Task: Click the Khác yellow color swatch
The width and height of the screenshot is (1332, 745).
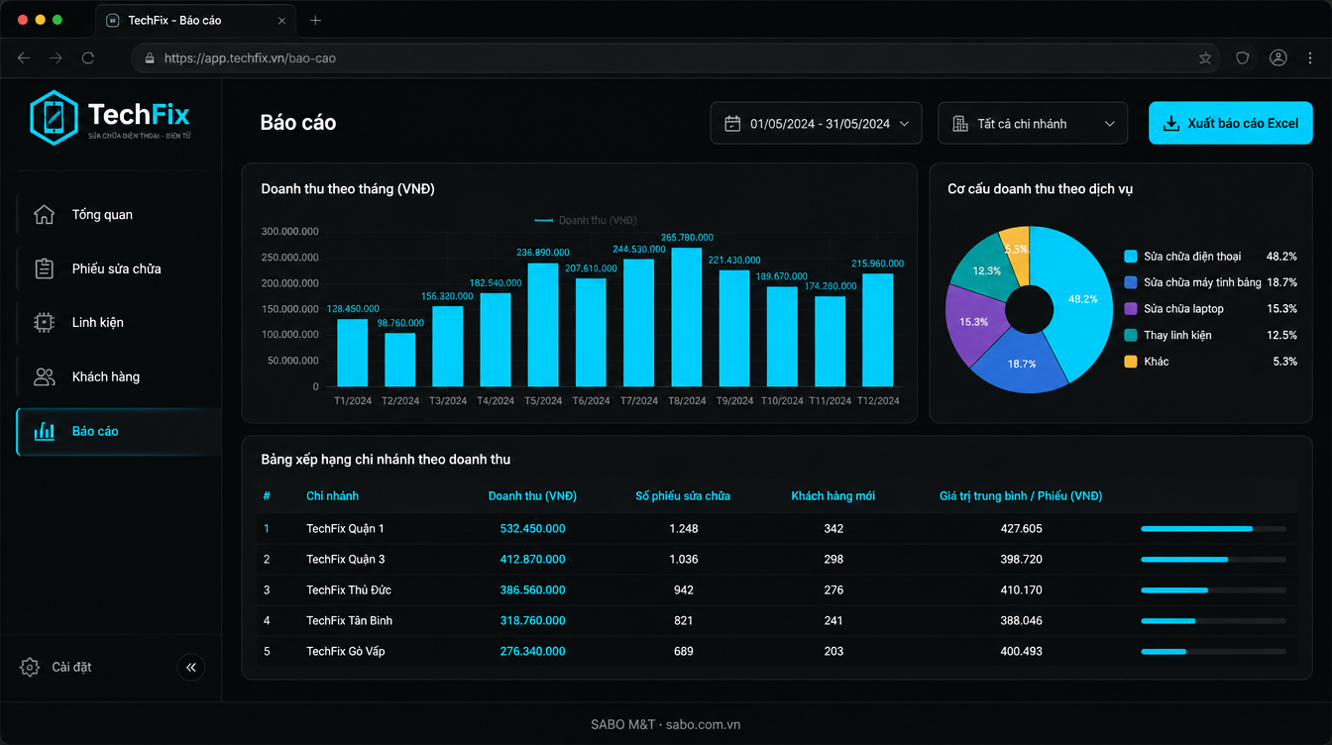Action: (x=1131, y=362)
